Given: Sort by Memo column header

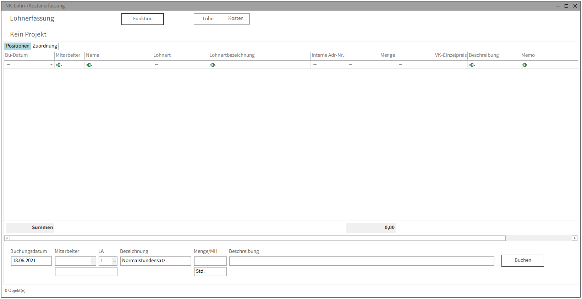Looking at the screenshot, I should click(549, 55).
